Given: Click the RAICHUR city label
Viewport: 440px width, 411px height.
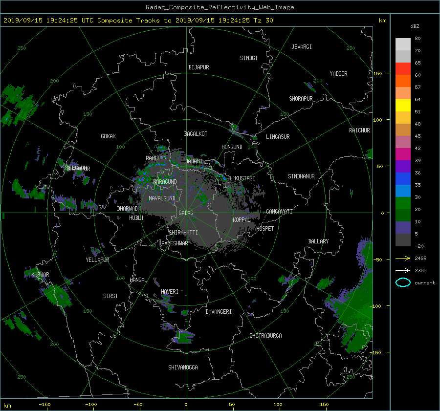Looking at the screenshot, I should tap(359, 130).
